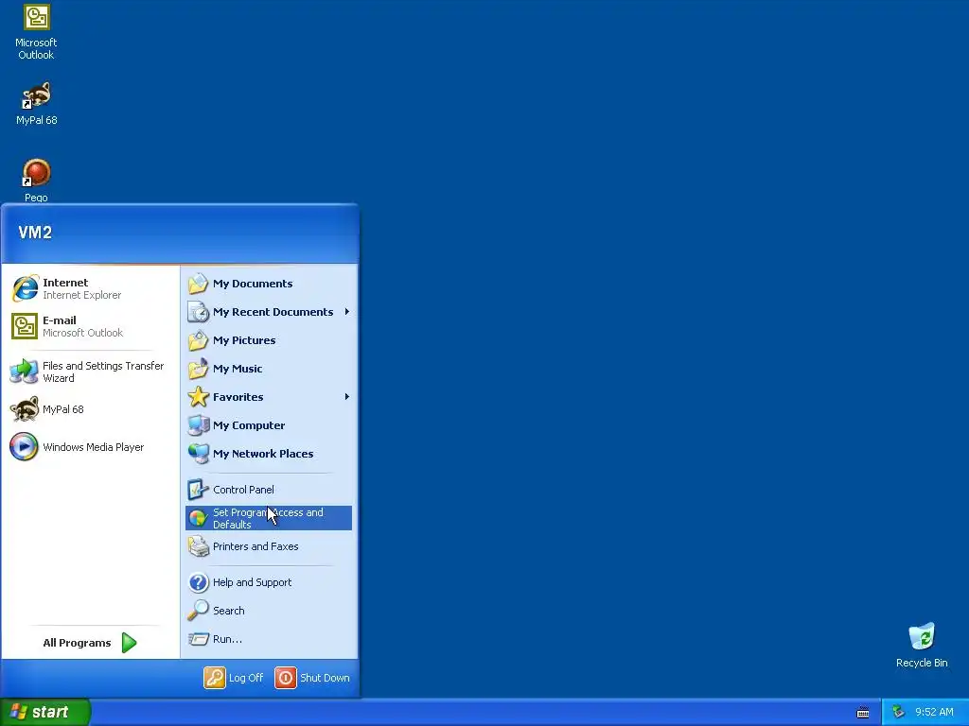Open Microsoft Outlook desktop icon
The height and width of the screenshot is (726, 969).
click(37, 32)
